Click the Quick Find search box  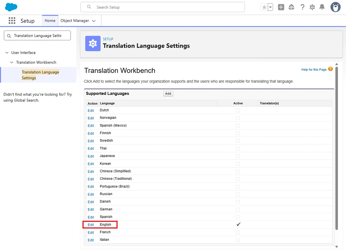(37, 35)
